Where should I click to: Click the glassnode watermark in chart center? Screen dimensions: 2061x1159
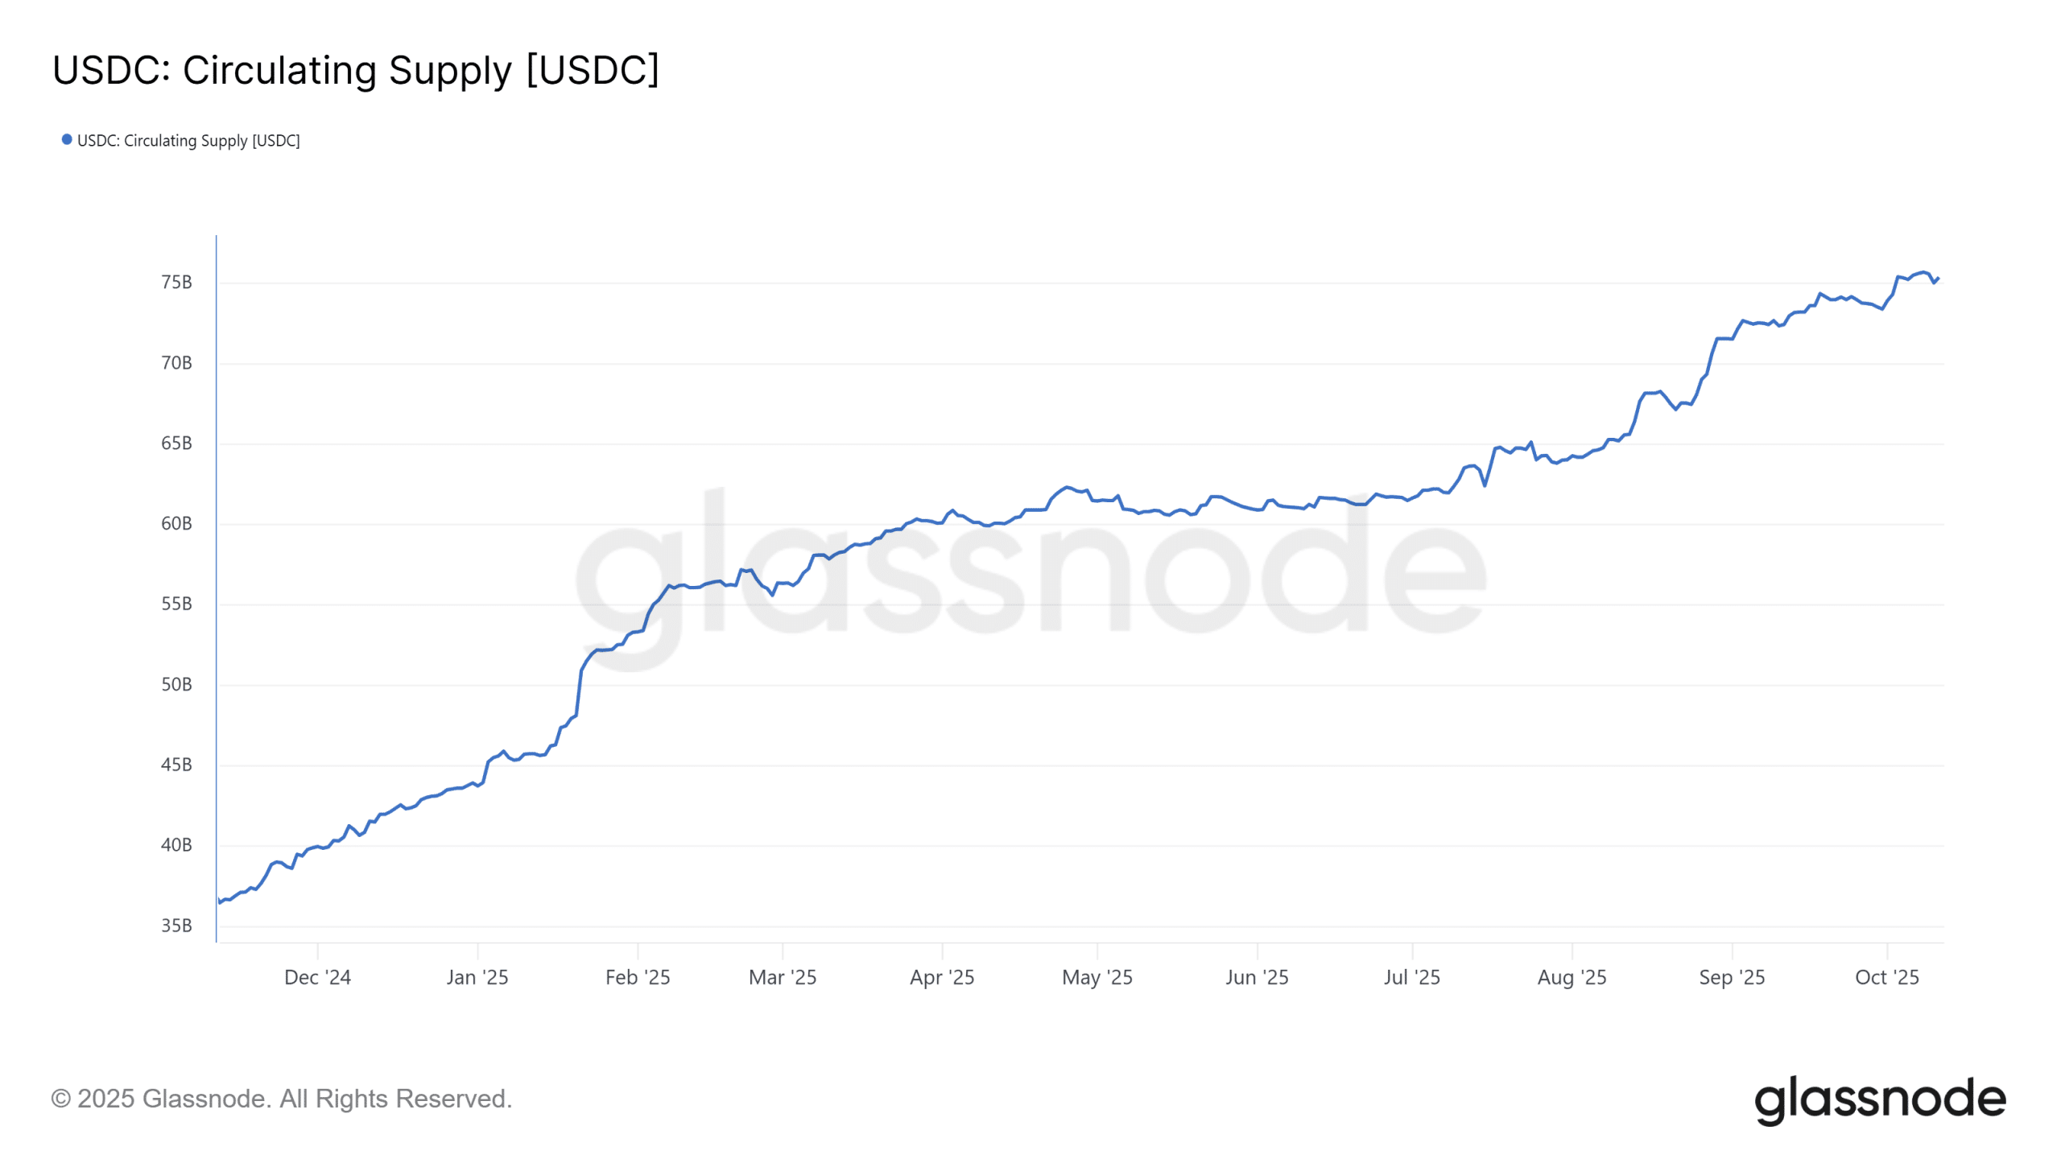(x=1030, y=571)
